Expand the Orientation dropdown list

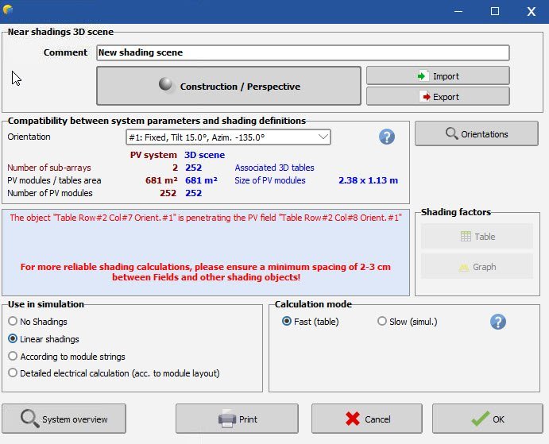pyautogui.click(x=323, y=137)
